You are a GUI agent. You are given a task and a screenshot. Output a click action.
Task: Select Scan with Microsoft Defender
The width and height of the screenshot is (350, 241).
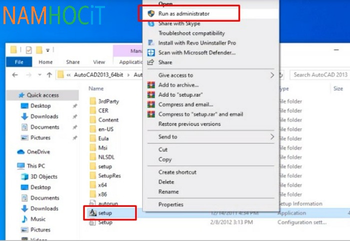(x=210, y=52)
